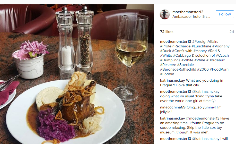Open the #ForeignAffairs hashtag
Viewport: 236px width, 144px height.
tap(205, 41)
